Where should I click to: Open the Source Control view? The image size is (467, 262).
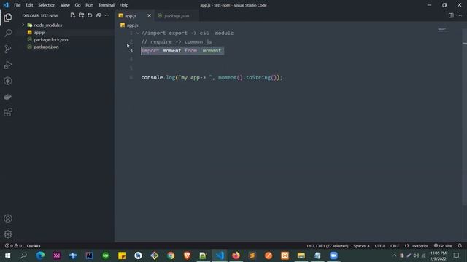point(8,49)
